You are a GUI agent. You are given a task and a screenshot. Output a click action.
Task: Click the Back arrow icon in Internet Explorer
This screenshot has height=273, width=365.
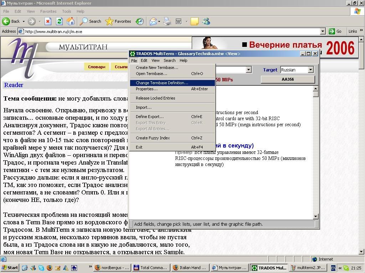(x=6, y=21)
